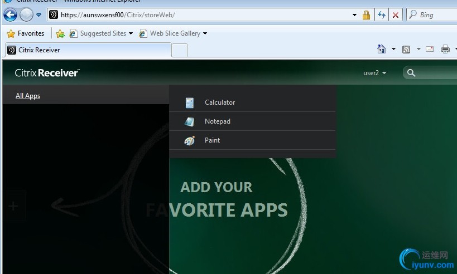457x274 pixels.
Task: Add Paint from the apps list
Action: 252,140
